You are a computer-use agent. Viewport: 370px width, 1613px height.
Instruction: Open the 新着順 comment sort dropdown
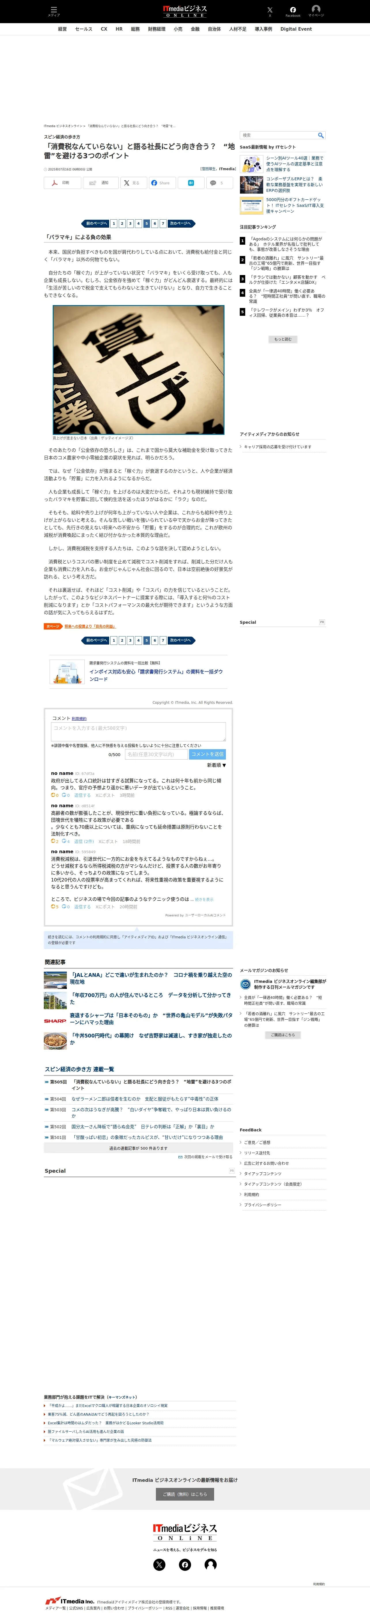pos(216,765)
